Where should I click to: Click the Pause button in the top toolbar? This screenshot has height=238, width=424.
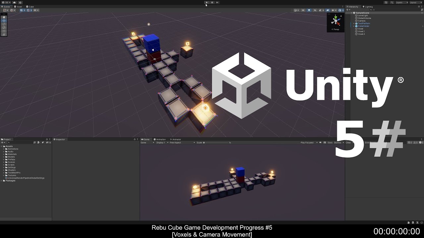(x=212, y=2)
